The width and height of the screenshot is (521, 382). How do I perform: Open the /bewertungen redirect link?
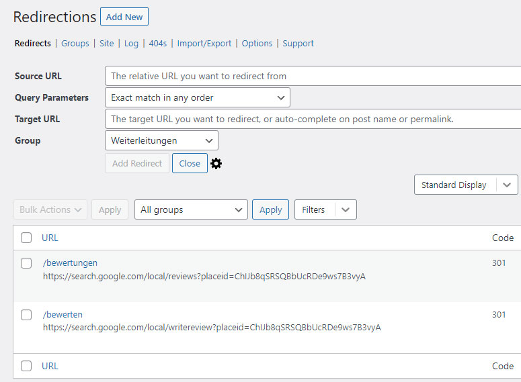[70, 263]
